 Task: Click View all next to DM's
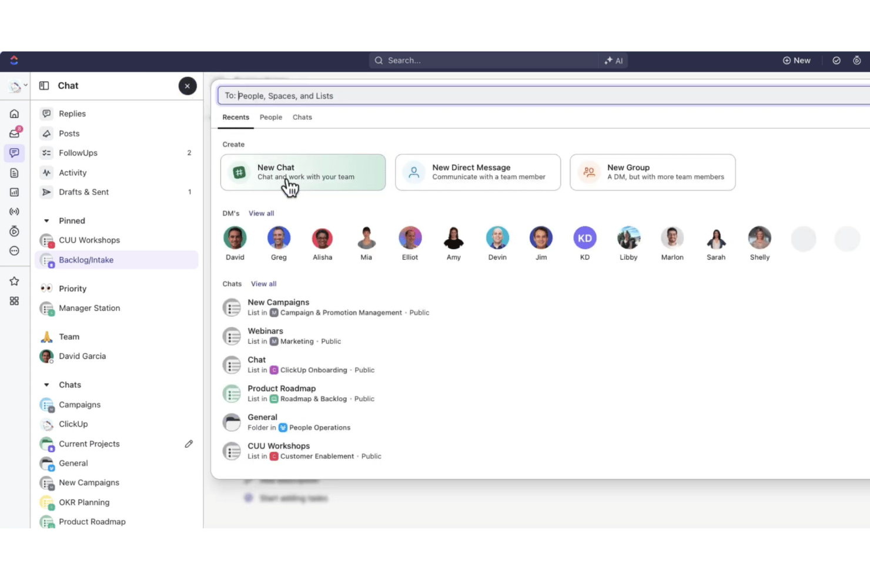(261, 213)
